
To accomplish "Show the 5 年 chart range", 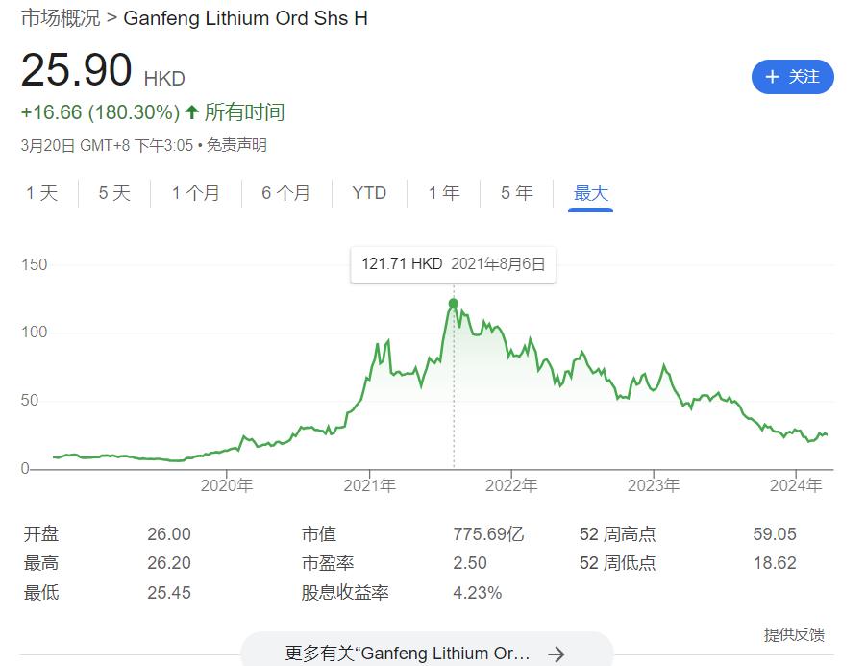I will coord(516,193).
